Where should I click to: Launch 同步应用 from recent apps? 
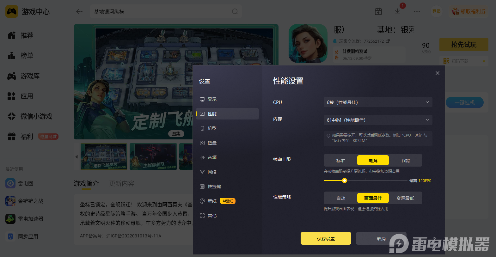pos(22,236)
